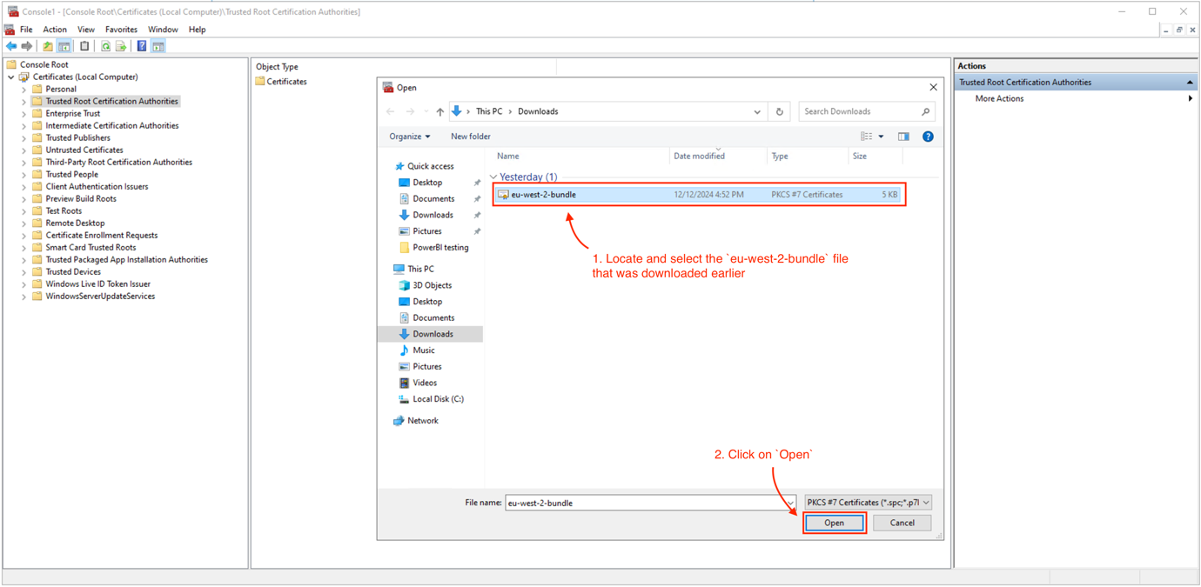The width and height of the screenshot is (1201, 587).
Task: Open the Favorites menu
Action: (x=121, y=29)
